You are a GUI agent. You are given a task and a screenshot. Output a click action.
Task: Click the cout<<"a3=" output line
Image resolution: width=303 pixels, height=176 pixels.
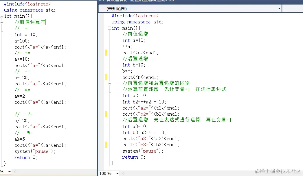pyautogui.click(x=151, y=138)
